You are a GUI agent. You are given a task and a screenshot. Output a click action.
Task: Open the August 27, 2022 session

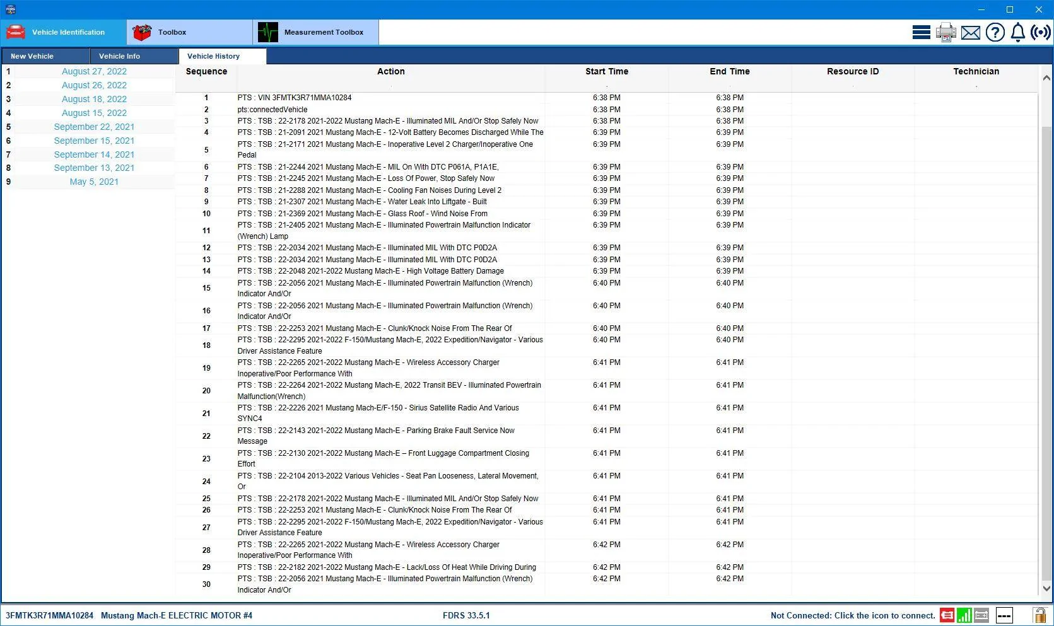[x=94, y=71]
